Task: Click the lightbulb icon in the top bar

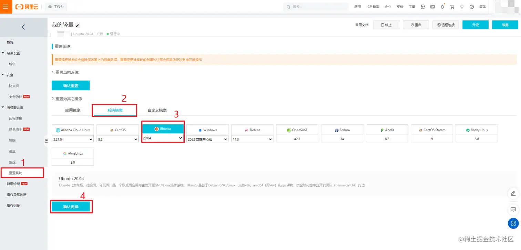Action: [x=462, y=7]
